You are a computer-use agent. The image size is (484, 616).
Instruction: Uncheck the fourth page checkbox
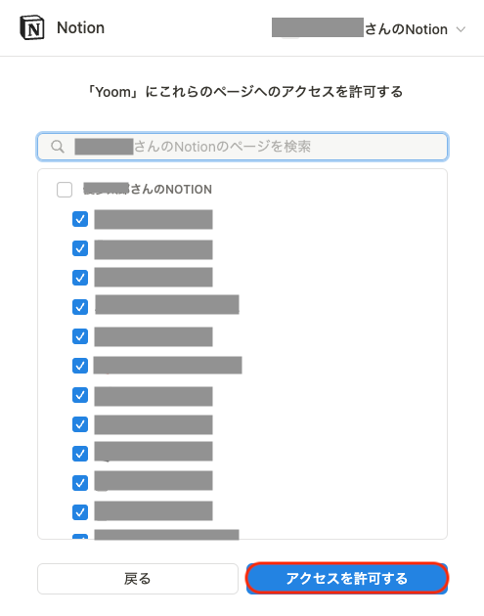click(80, 307)
